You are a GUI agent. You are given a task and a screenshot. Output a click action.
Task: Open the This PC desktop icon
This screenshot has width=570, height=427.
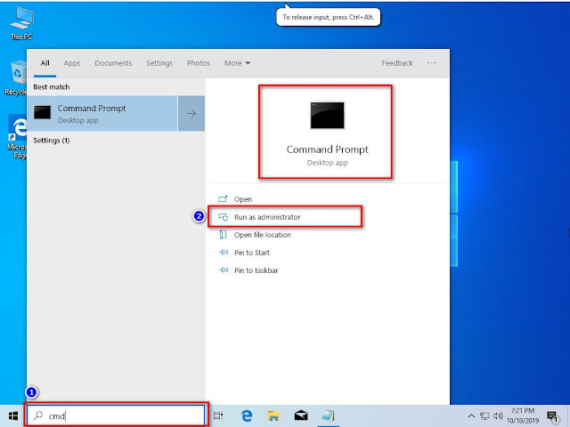[21, 23]
